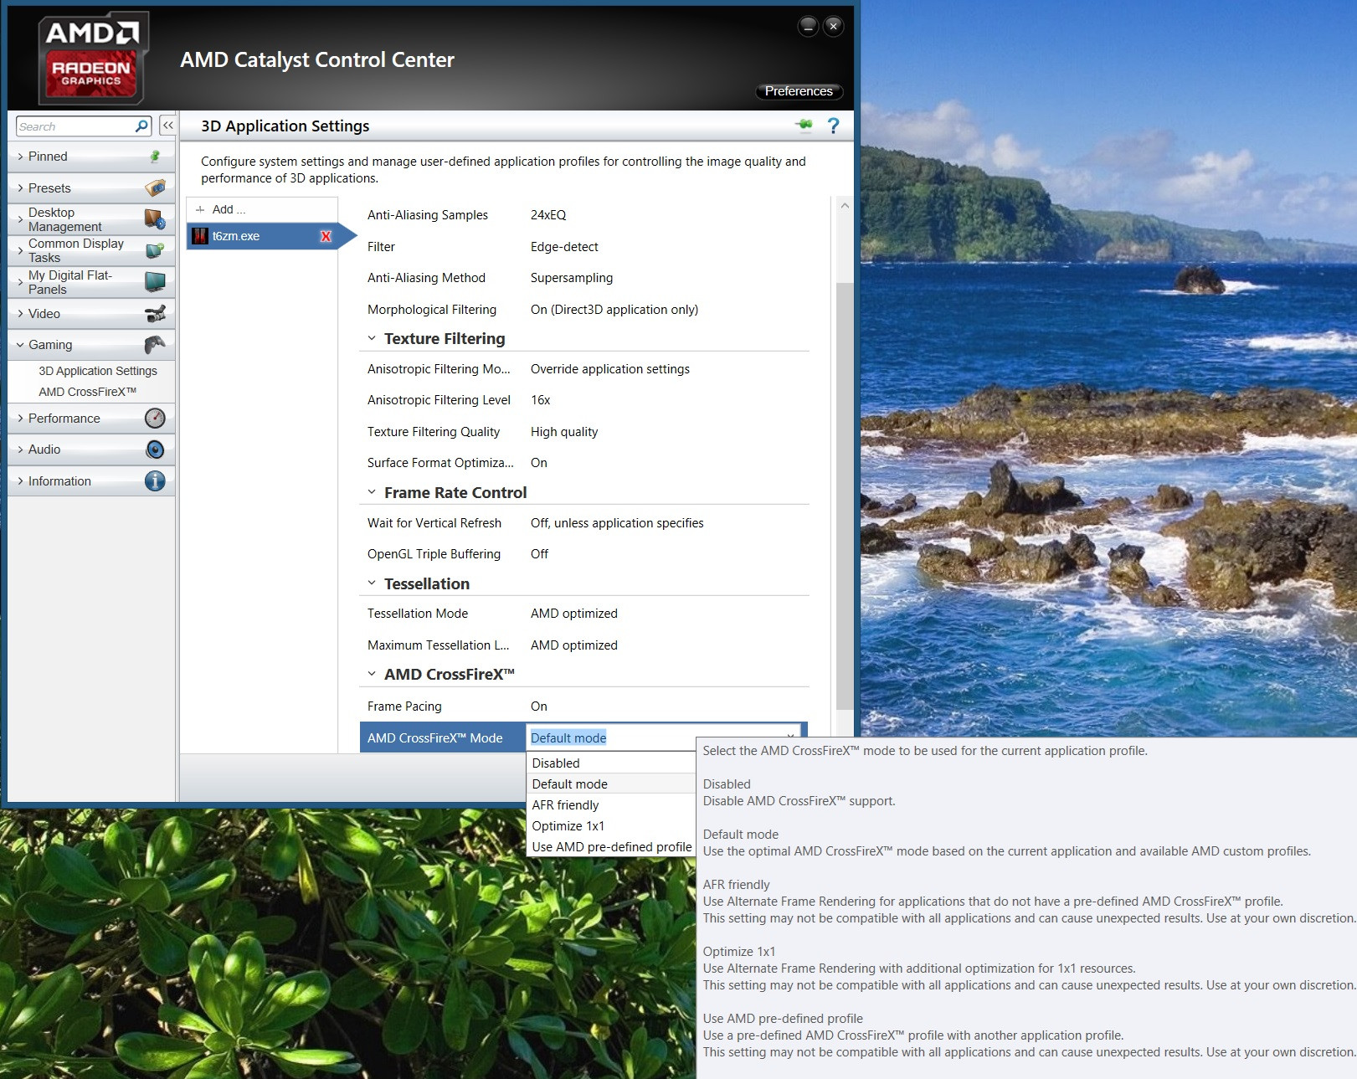Image resolution: width=1357 pixels, height=1079 pixels.
Task: Change Anti-Aliasing Method Supersampling value
Action: [572, 278]
